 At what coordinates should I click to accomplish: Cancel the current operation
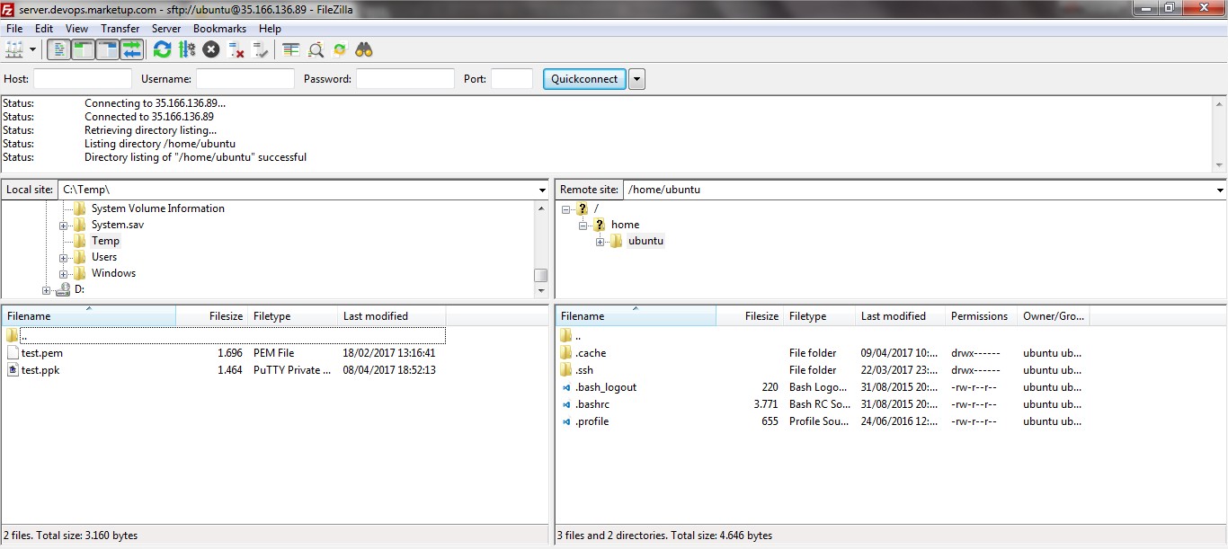(x=210, y=49)
